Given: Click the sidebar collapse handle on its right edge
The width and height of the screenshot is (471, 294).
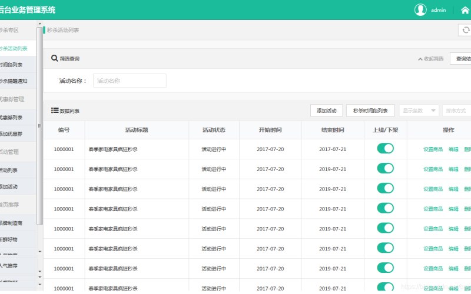Looking at the screenshot, I should point(39,126).
